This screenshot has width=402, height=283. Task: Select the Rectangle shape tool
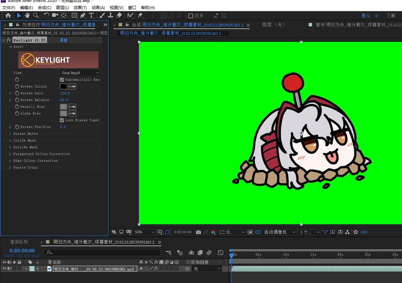pyautogui.click(x=74, y=16)
